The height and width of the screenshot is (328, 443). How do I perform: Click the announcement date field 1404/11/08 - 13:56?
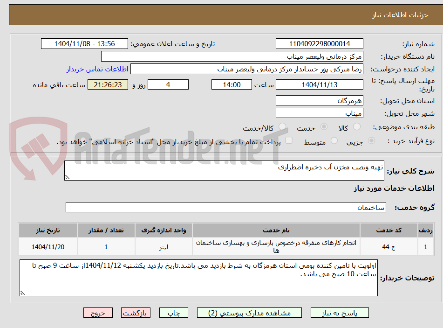point(84,44)
